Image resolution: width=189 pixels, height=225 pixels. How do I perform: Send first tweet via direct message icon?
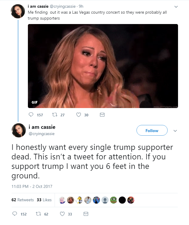click(102, 115)
